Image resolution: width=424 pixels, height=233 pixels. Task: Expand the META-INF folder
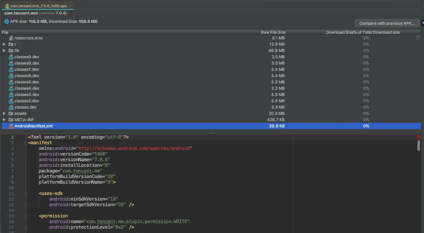coord(4,120)
